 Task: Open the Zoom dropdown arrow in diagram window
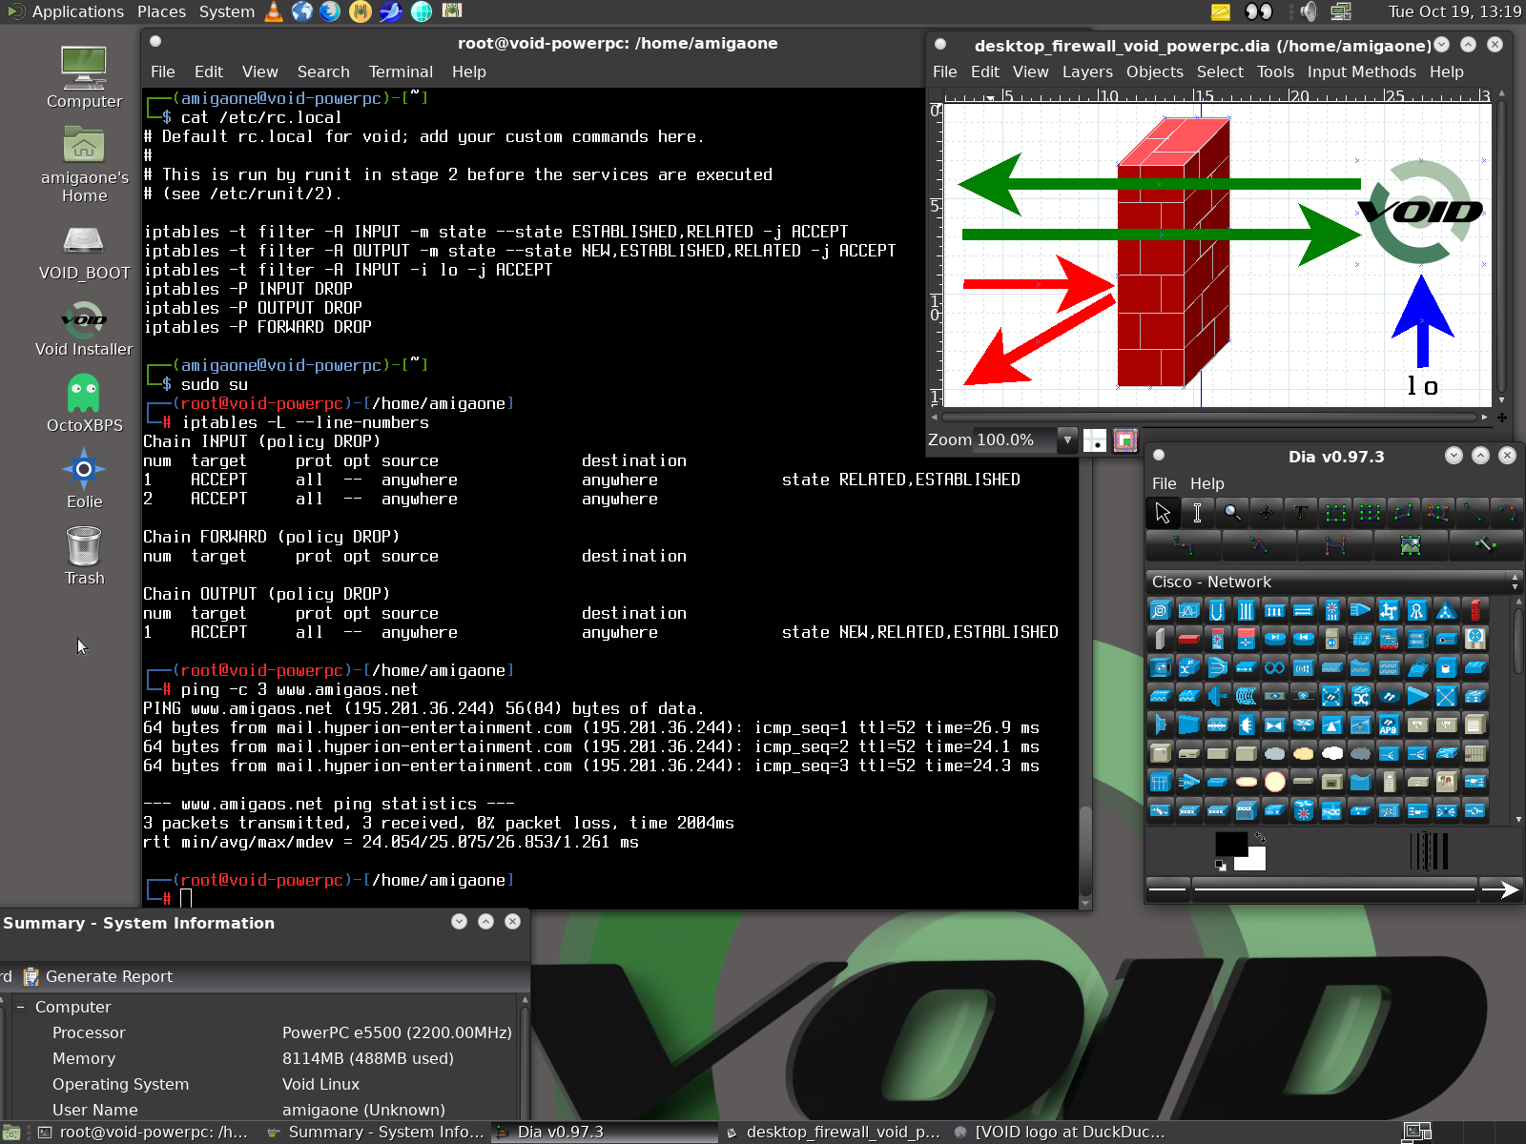(x=1068, y=439)
